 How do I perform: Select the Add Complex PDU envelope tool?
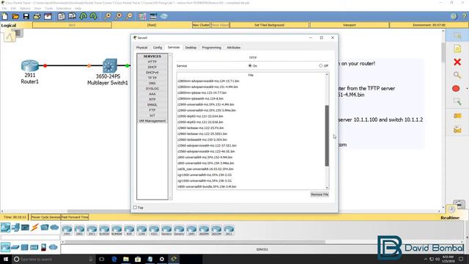[x=457, y=129]
